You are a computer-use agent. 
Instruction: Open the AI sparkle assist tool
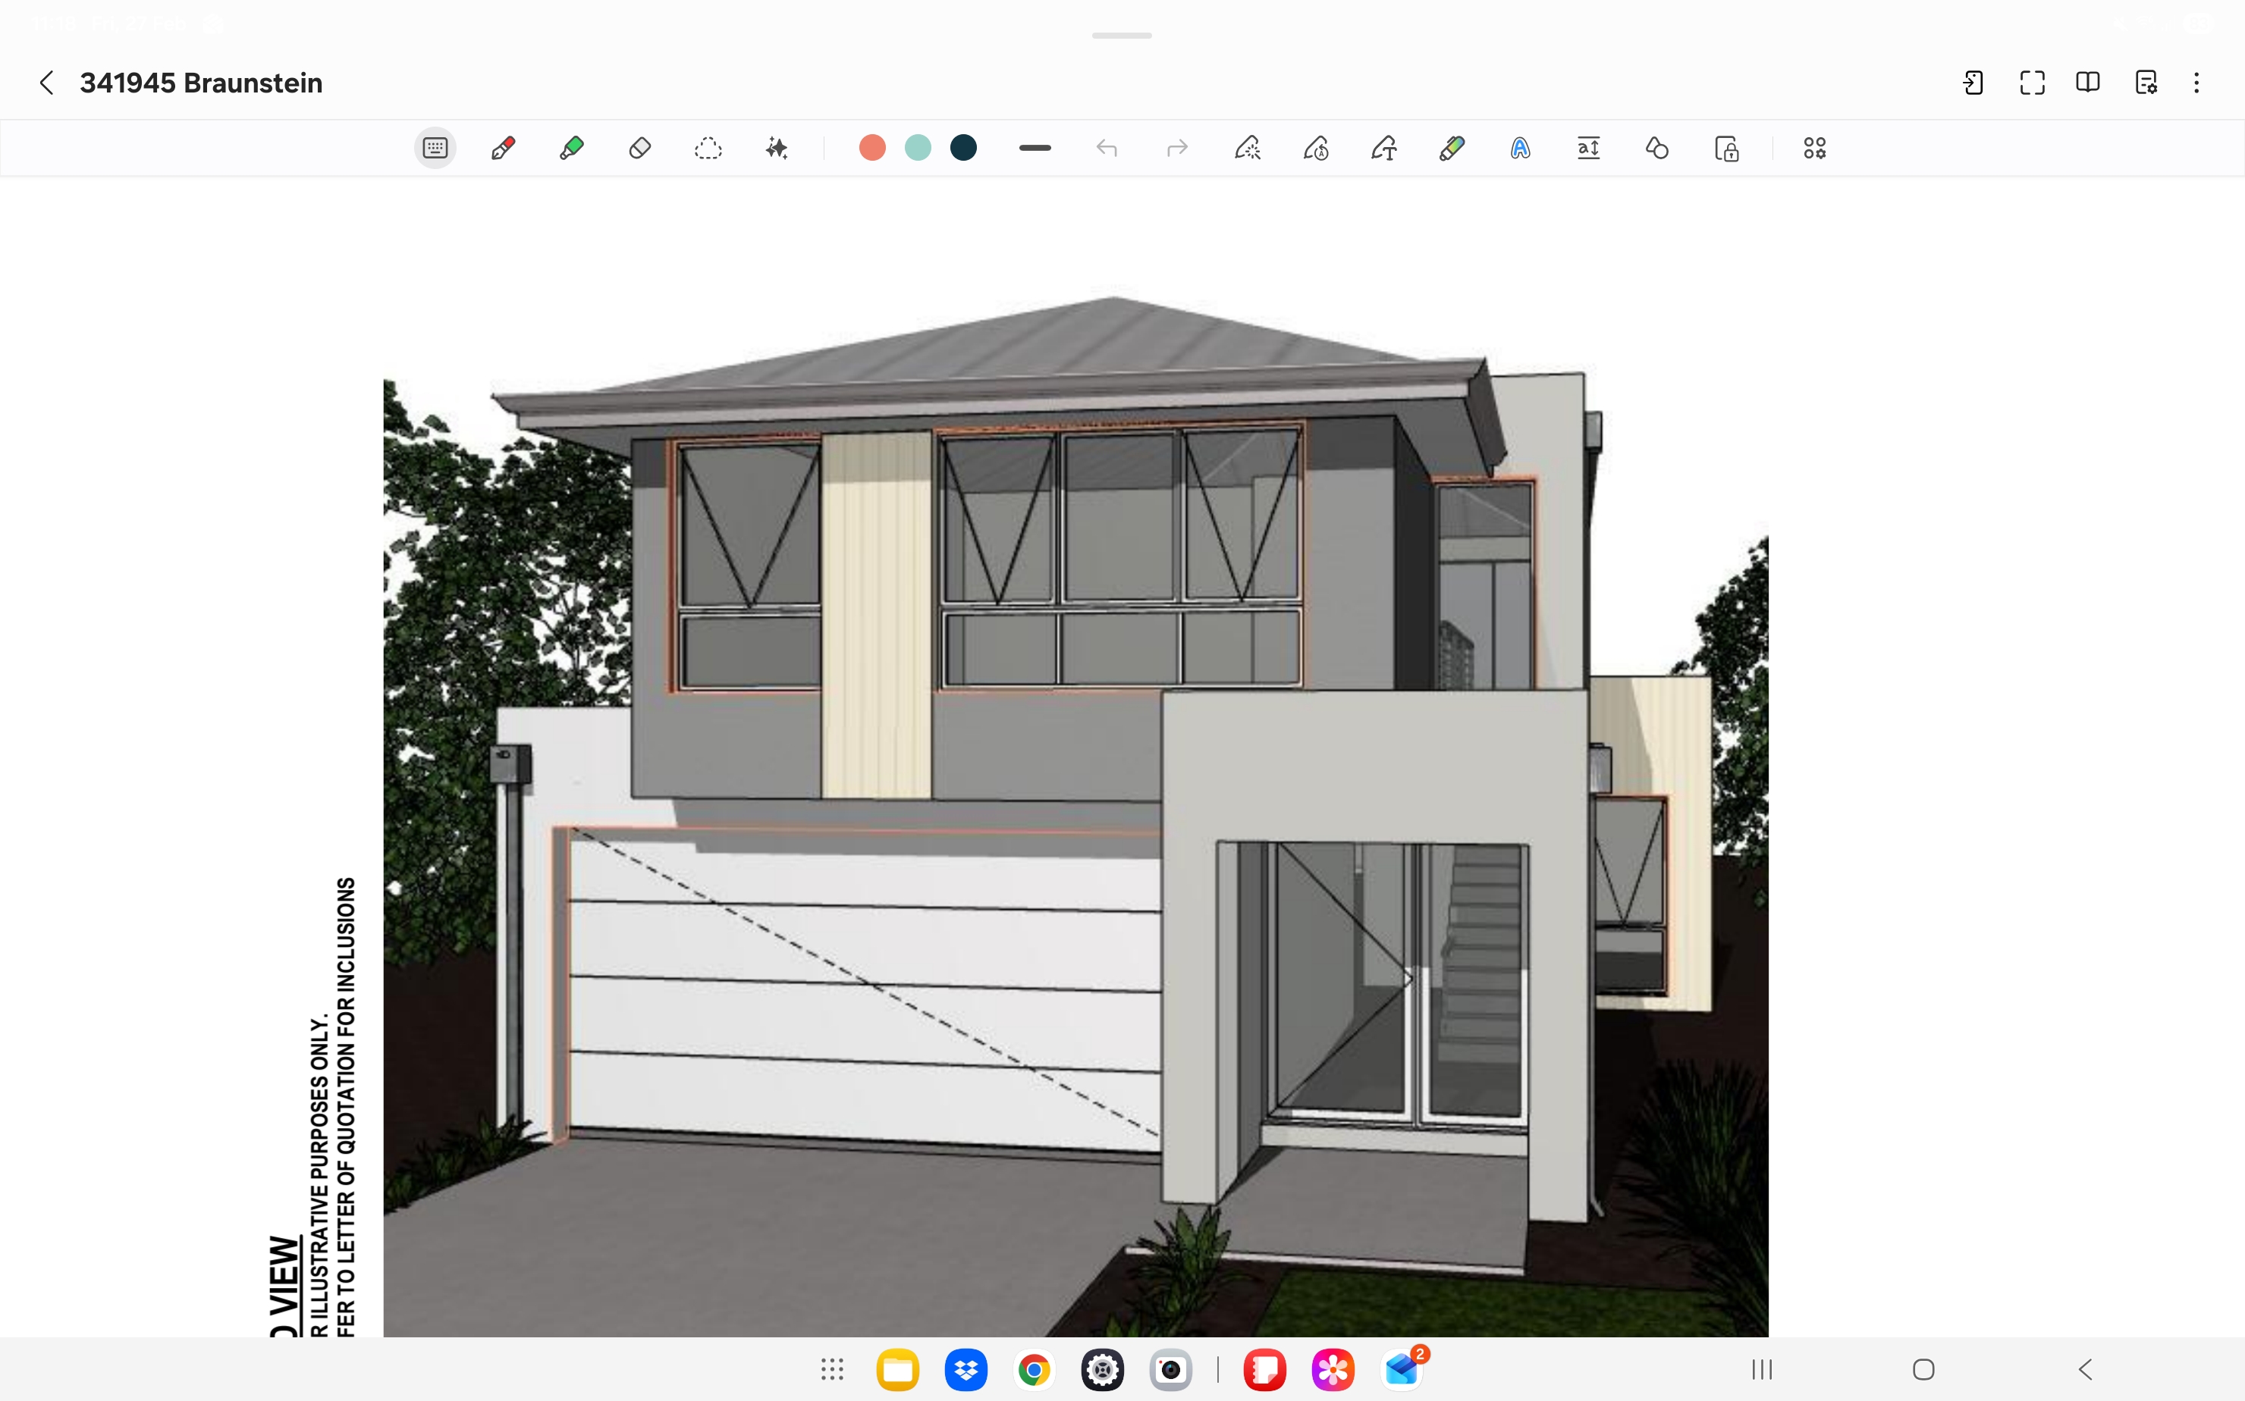click(x=777, y=149)
